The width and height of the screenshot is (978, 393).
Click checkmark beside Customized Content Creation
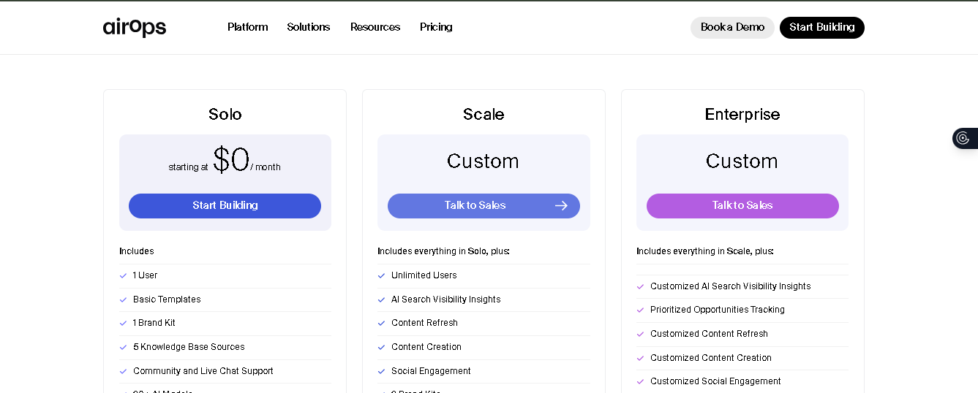point(640,358)
